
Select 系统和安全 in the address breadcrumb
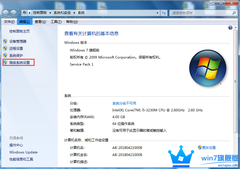pyautogui.click(x=62, y=13)
